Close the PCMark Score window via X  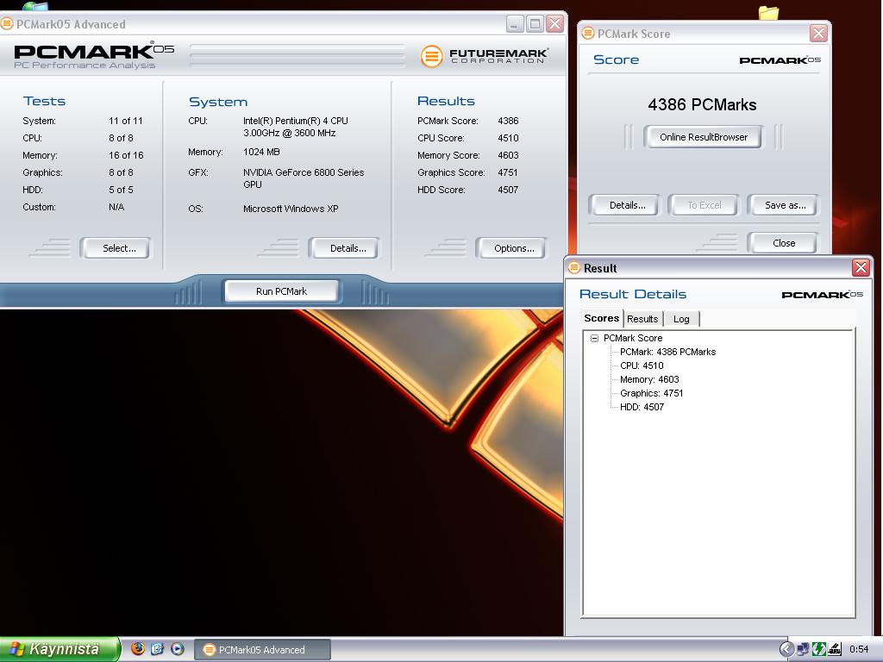818,34
